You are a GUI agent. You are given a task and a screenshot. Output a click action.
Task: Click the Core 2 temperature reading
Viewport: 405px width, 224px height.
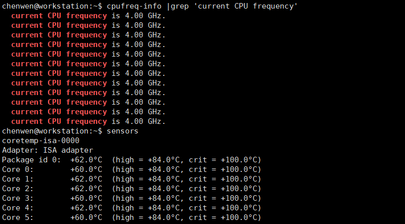86,189
